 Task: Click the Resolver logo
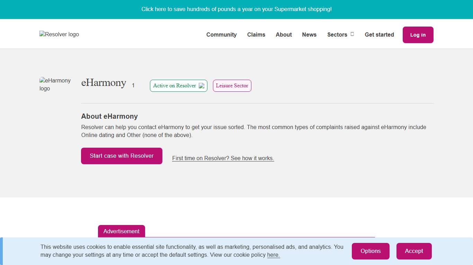[59, 34]
